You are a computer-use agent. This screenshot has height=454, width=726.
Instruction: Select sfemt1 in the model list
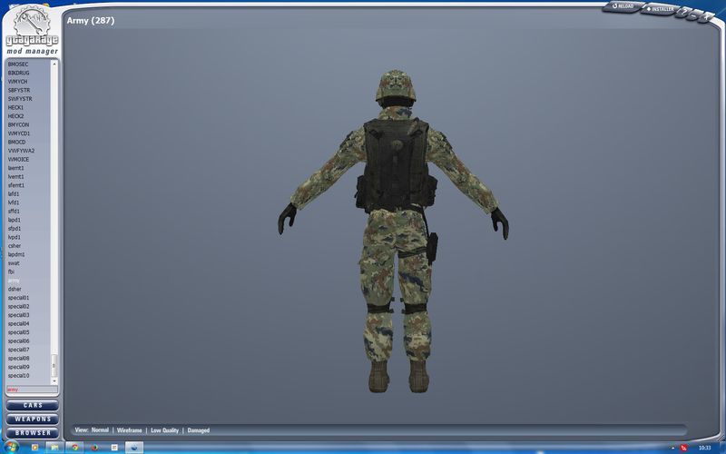click(x=16, y=185)
